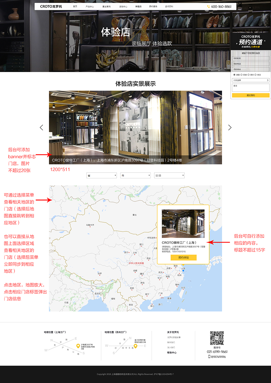Open the 克罗托家庭故事 footer link
The height and width of the screenshot is (383, 271).
tap(174, 337)
